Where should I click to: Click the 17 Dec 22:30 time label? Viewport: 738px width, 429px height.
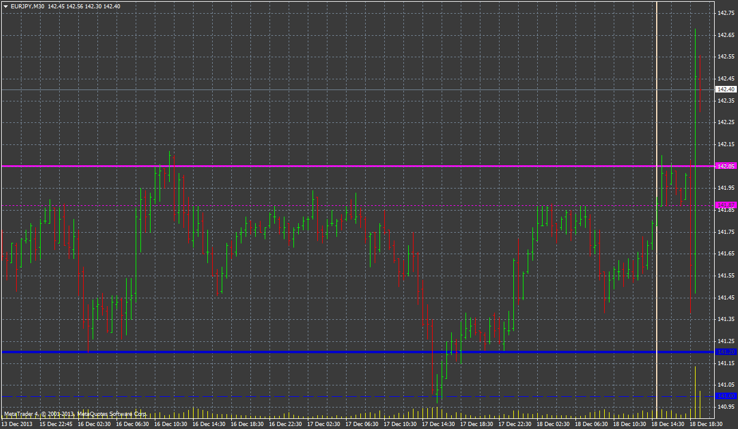click(515, 424)
